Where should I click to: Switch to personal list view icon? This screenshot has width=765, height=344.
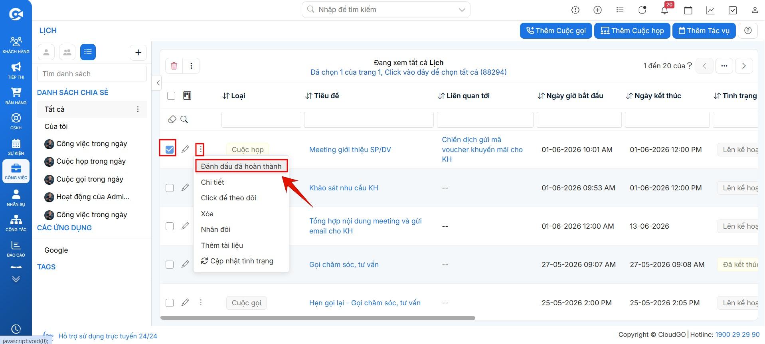[46, 52]
